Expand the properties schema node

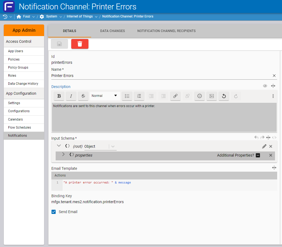(63, 154)
